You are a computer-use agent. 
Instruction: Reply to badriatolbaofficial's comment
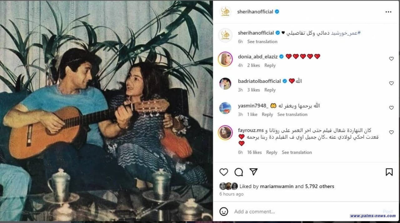point(270,90)
